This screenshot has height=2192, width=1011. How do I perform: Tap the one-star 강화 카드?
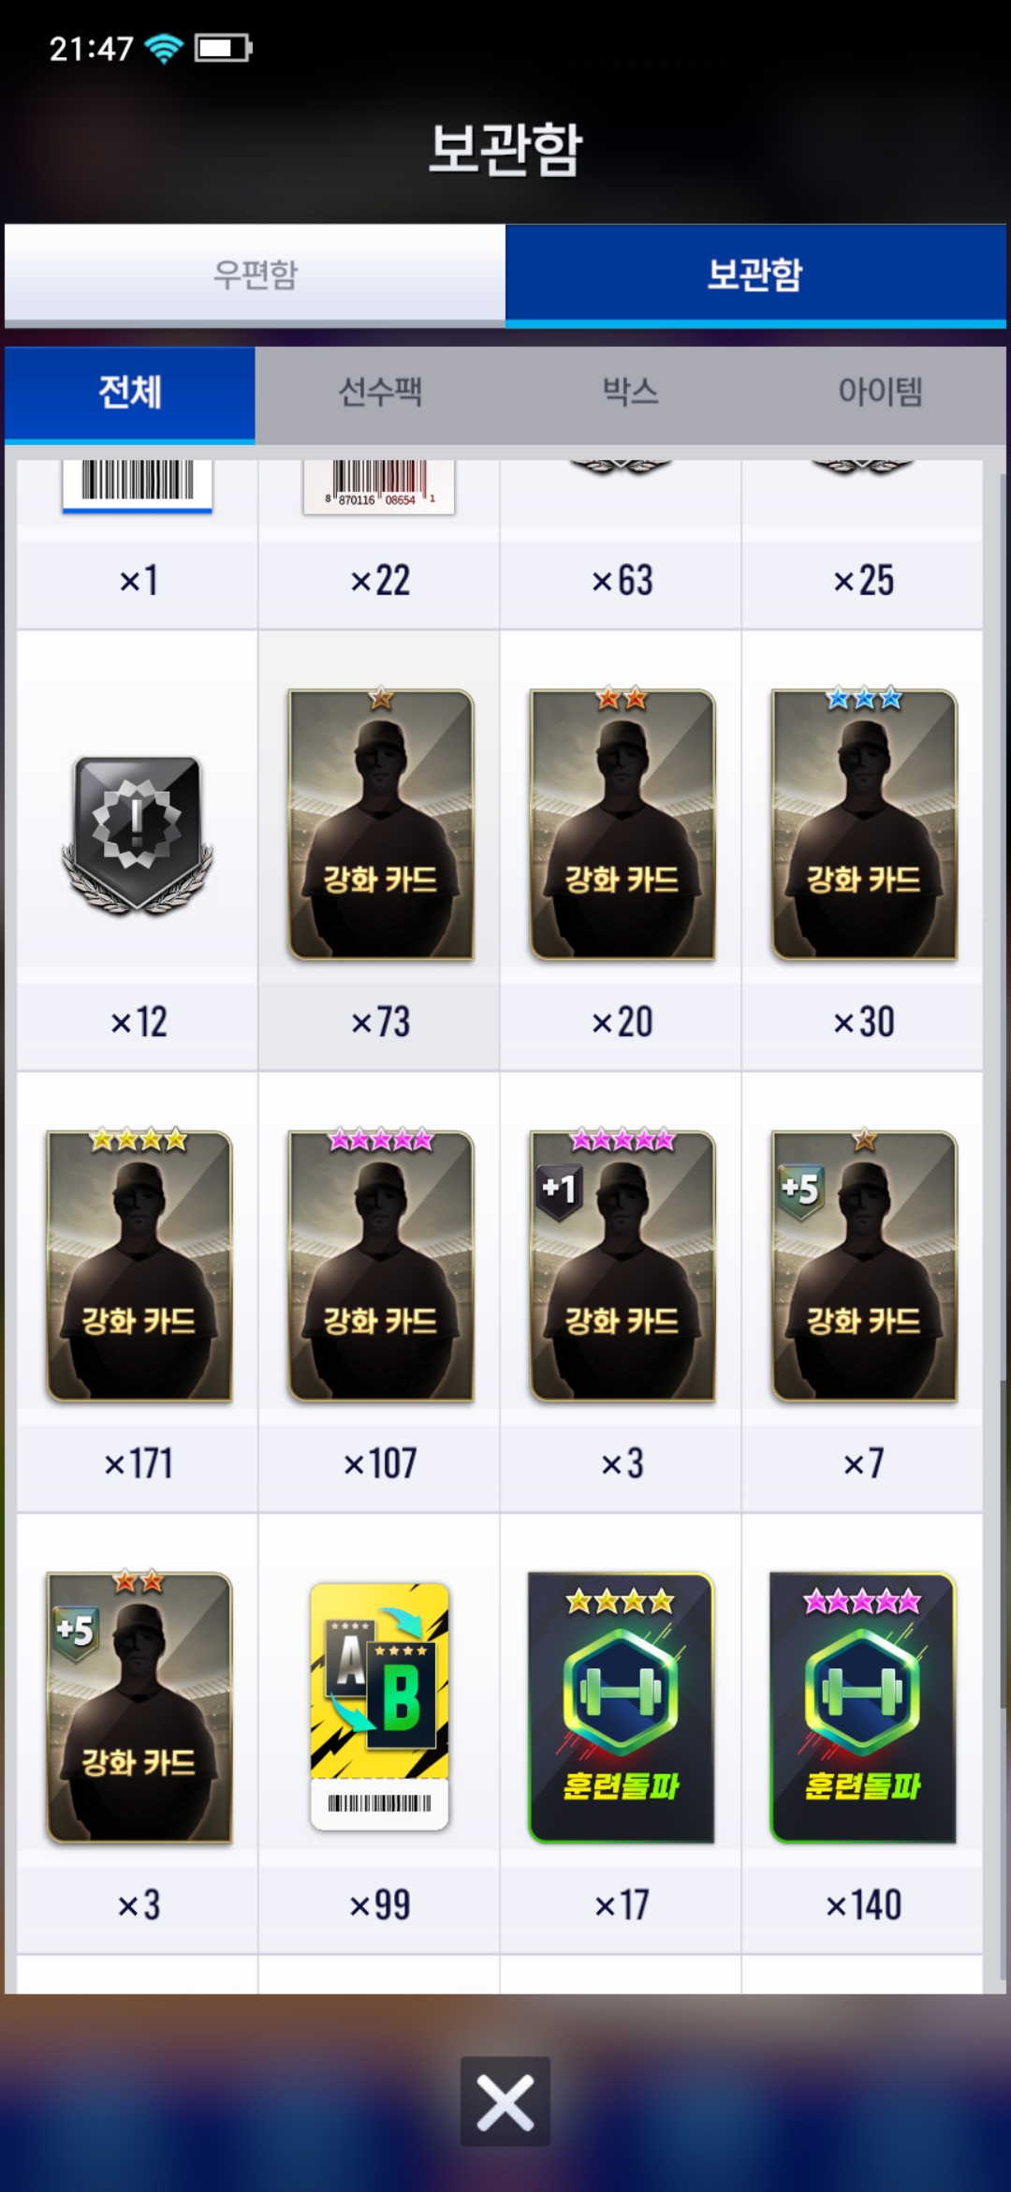(380, 824)
